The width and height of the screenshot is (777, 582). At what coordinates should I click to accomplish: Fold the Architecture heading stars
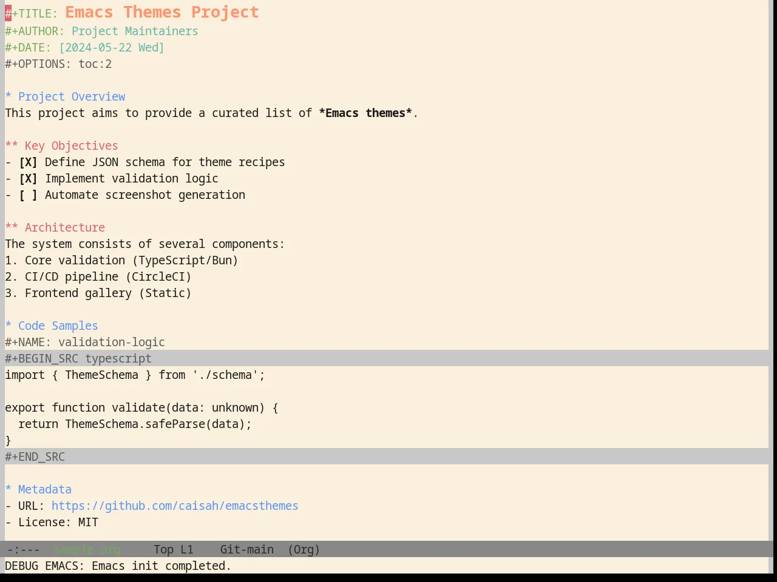click(12, 228)
